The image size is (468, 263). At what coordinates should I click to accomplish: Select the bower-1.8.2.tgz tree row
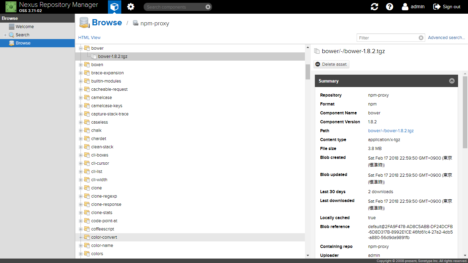190,57
